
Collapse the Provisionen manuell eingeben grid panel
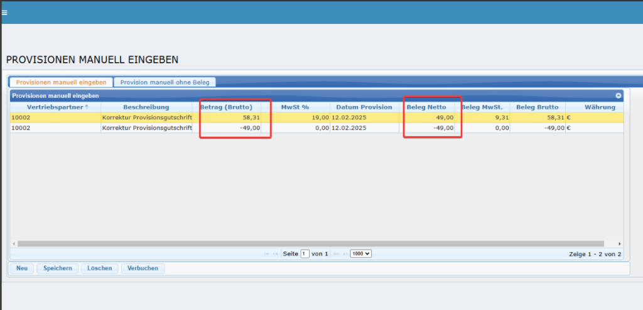point(618,95)
